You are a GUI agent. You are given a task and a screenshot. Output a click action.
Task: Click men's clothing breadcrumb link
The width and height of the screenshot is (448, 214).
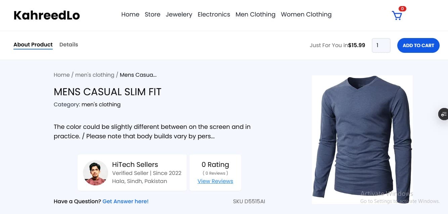click(95, 75)
